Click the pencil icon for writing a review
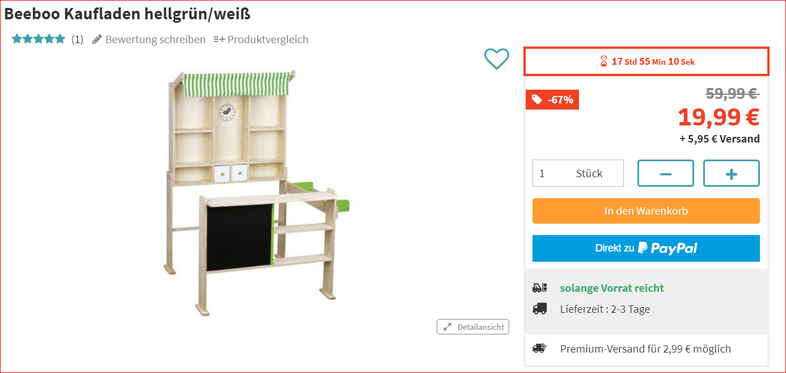786x373 pixels. [97, 39]
